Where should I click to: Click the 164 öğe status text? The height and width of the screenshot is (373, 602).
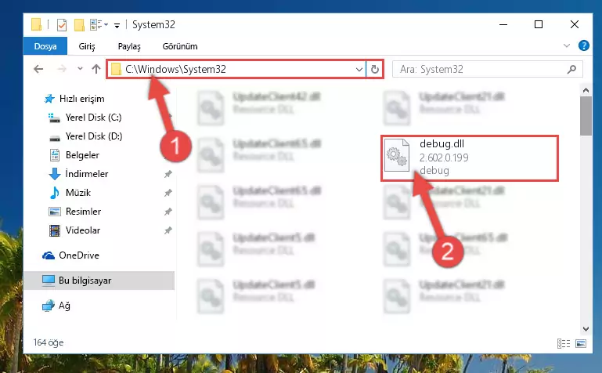pyautogui.click(x=49, y=342)
